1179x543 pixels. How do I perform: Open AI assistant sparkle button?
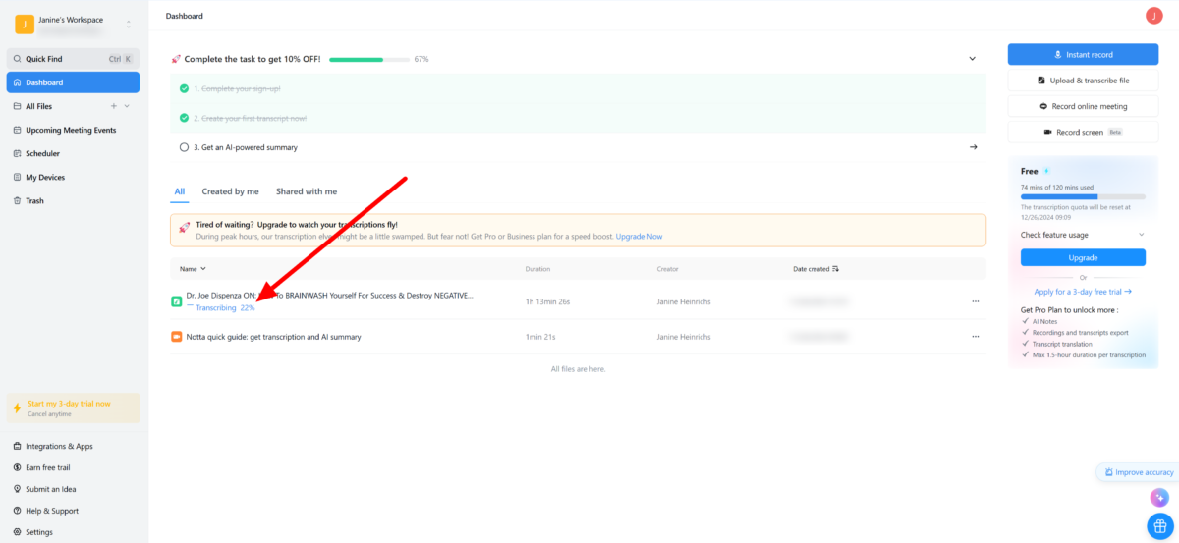click(1159, 498)
